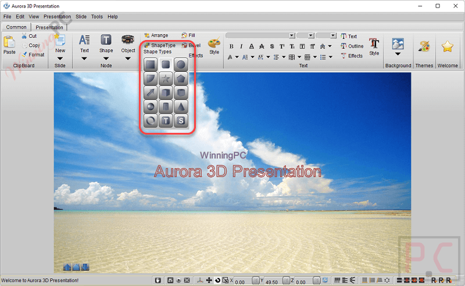Toggle underline text formatting
The image size is (465, 286).
click(252, 46)
